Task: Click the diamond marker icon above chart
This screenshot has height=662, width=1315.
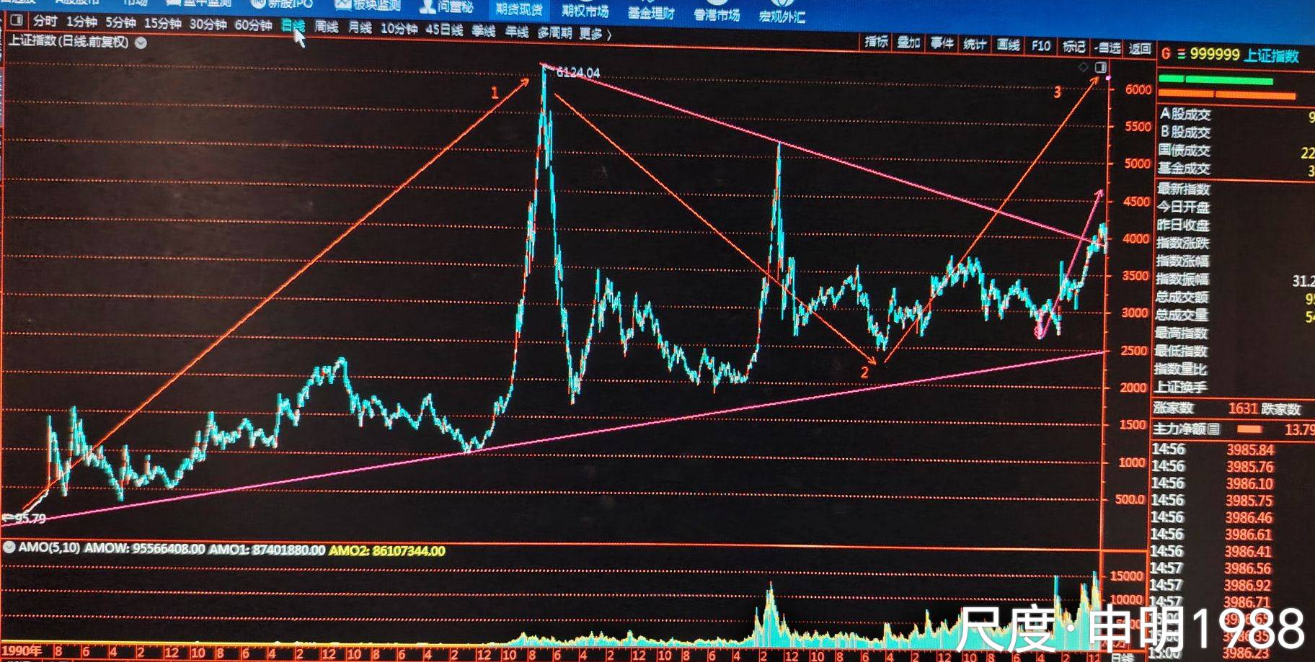Action: tap(1083, 67)
